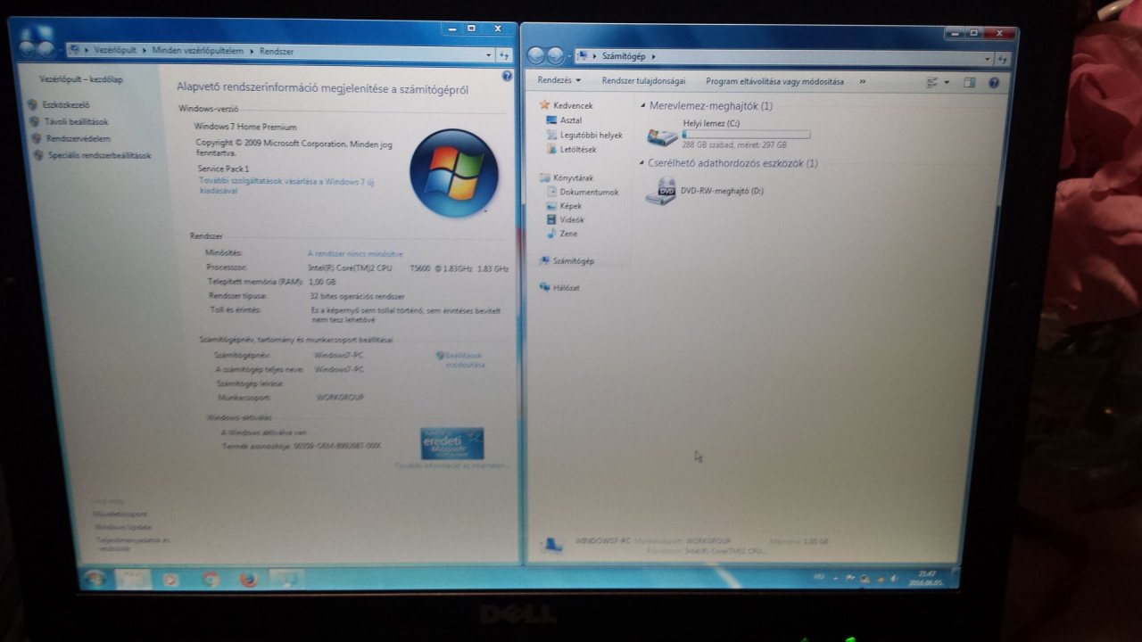Viewport: 1142px width, 642px height.
Task: Open Vezérlőpult – kezdőlap link
Action: pos(81,79)
